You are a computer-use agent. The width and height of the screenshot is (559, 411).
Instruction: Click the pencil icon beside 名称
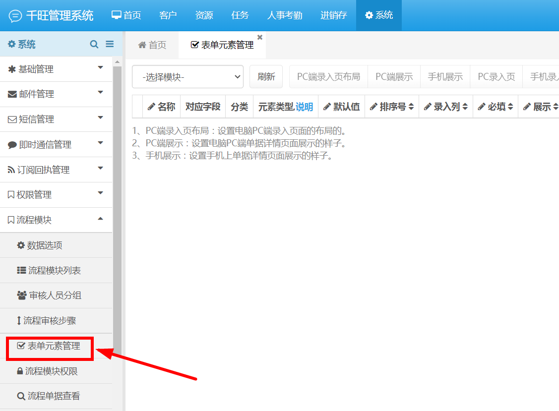click(x=151, y=107)
